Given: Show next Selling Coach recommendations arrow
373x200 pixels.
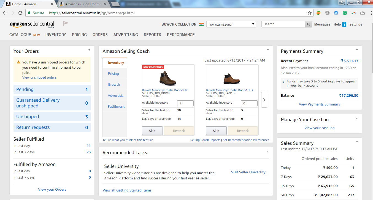Looking at the screenshot, I should 264,100.
